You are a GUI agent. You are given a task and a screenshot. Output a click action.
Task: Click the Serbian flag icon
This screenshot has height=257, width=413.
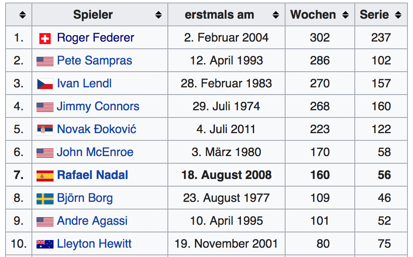(45, 129)
